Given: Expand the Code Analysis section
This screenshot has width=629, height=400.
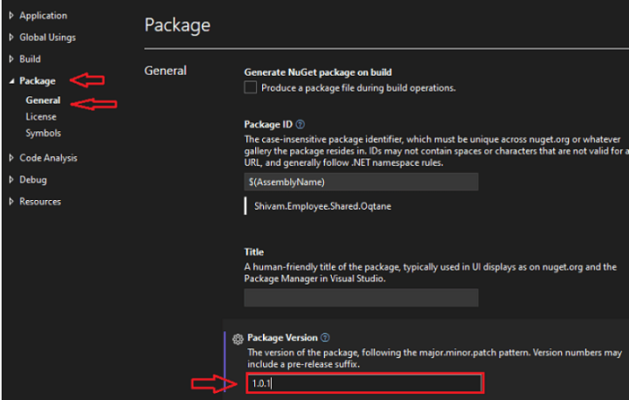Looking at the screenshot, I should 11,158.
